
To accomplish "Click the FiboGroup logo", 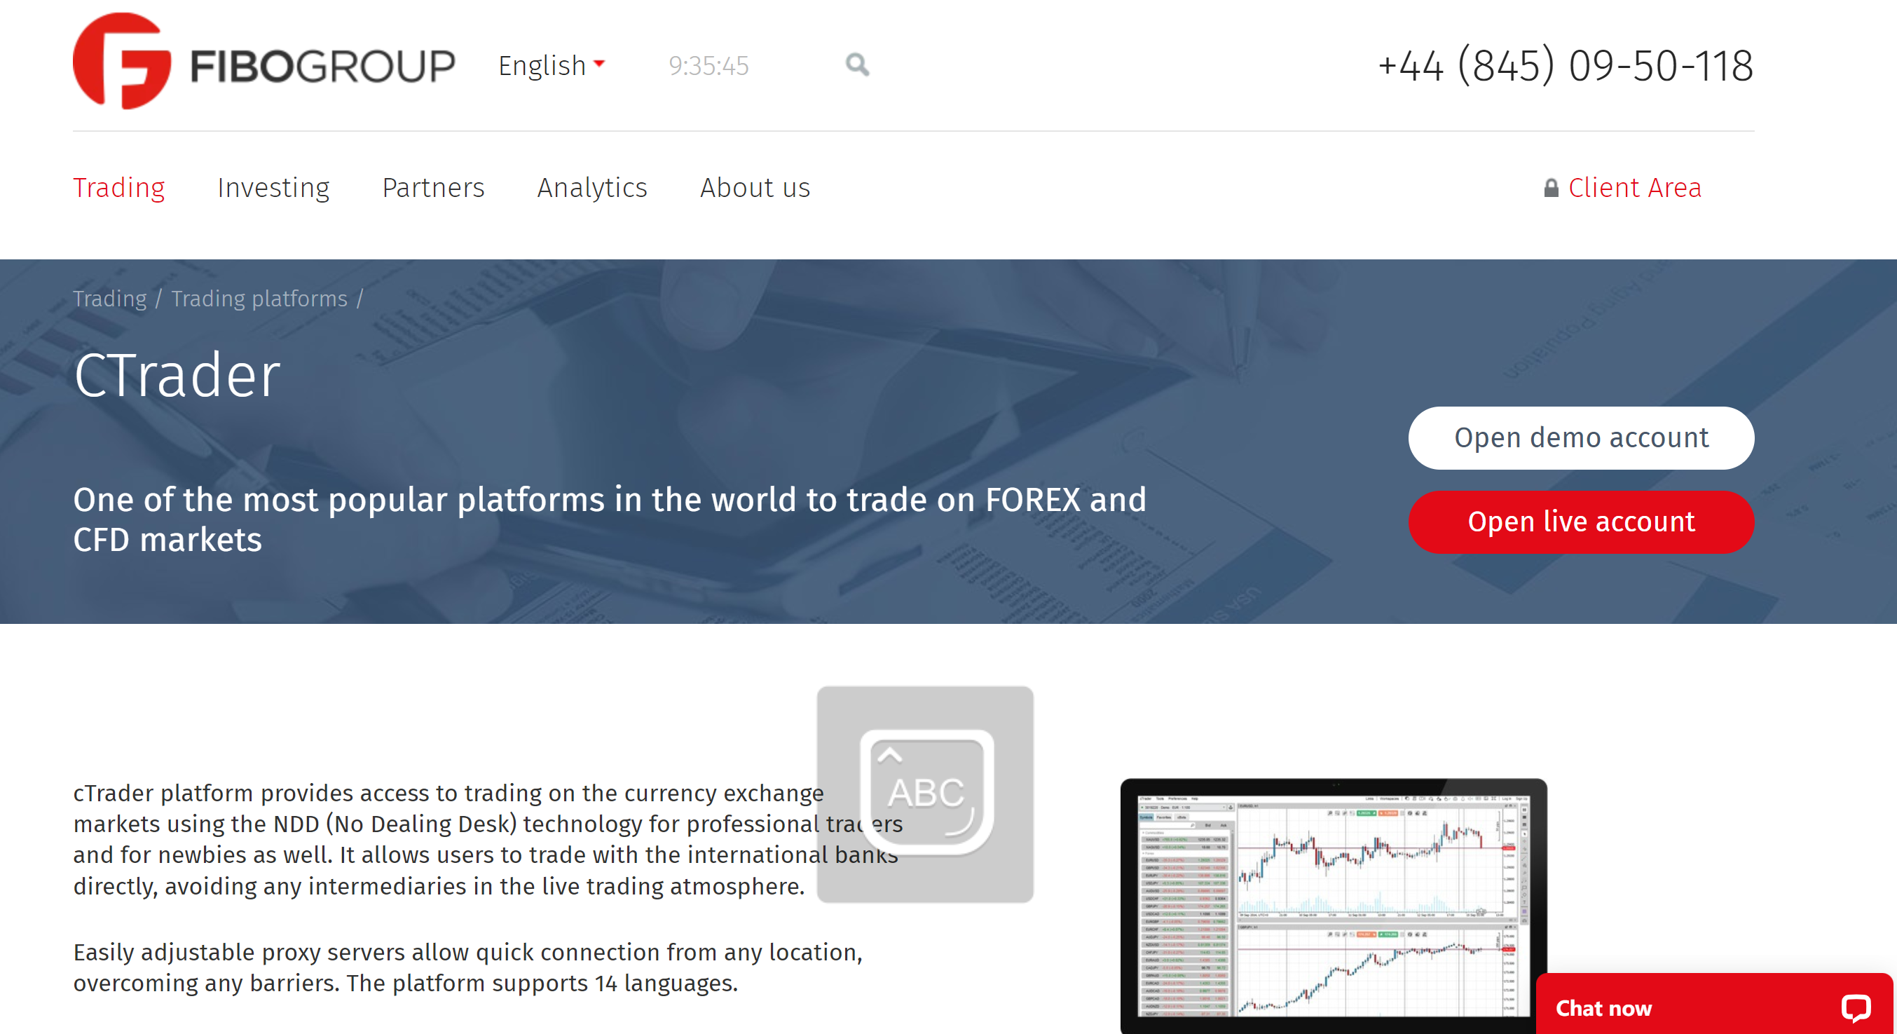I will pyautogui.click(x=263, y=62).
